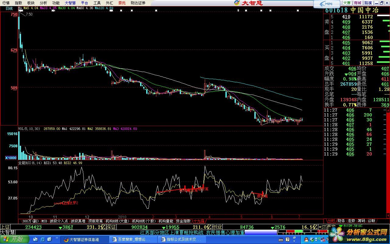The width and height of the screenshot is (390, 244).
Task: Click the 大智慧 logo in the title bar
Action: coord(248,3)
